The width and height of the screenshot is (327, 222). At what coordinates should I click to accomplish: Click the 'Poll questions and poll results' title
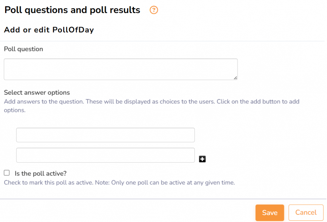(72, 10)
